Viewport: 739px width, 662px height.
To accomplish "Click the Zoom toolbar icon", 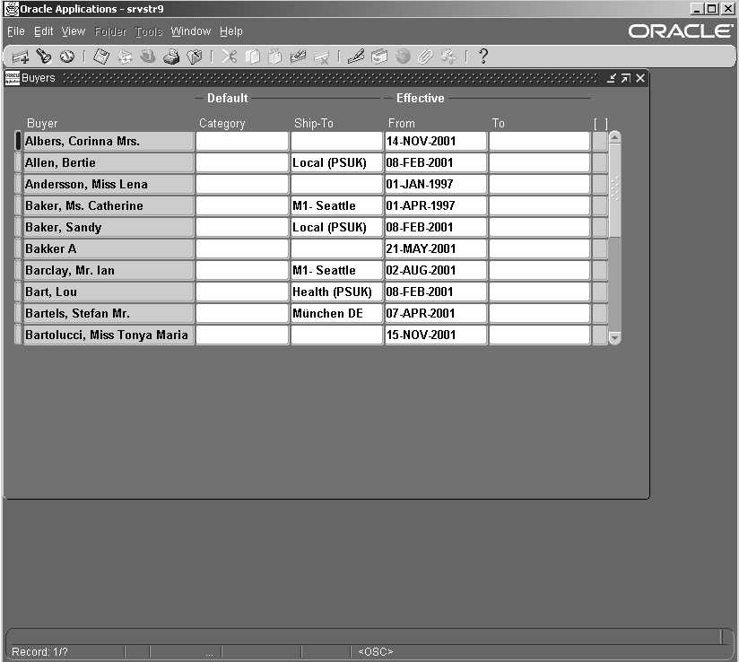I will point(379,57).
